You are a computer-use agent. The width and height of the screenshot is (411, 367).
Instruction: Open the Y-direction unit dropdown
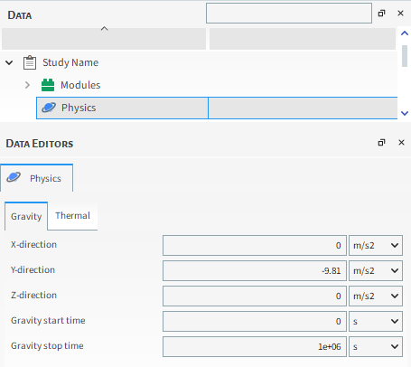376,271
